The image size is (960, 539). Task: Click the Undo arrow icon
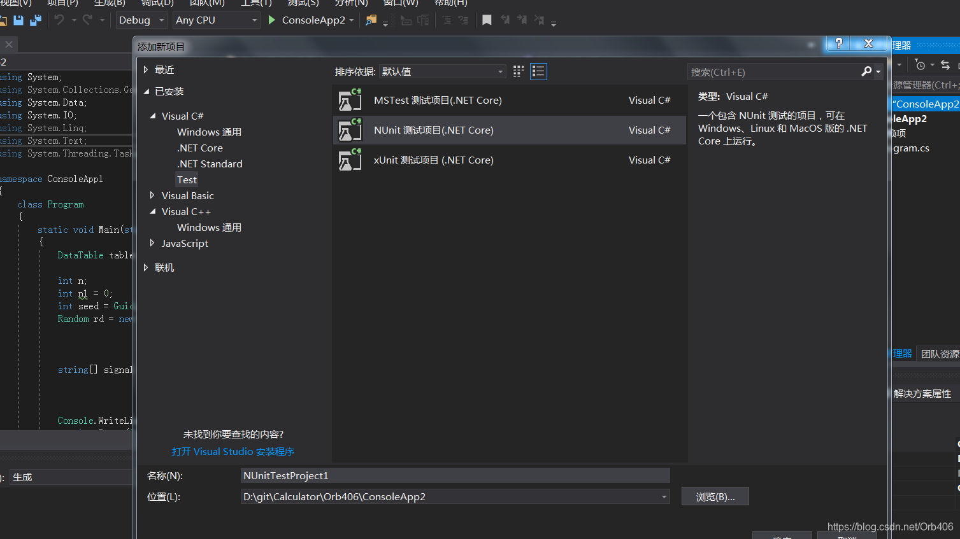tap(59, 20)
